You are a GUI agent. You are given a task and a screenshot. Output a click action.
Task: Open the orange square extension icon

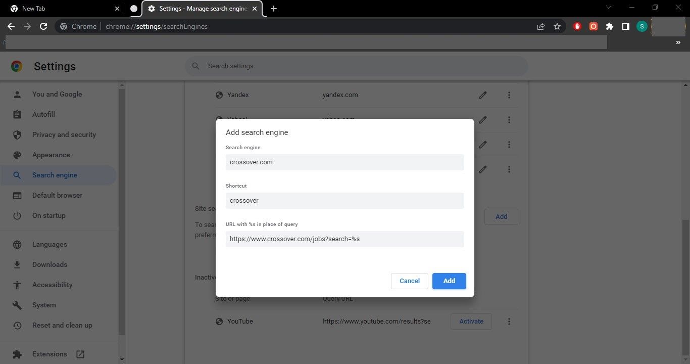tap(594, 26)
